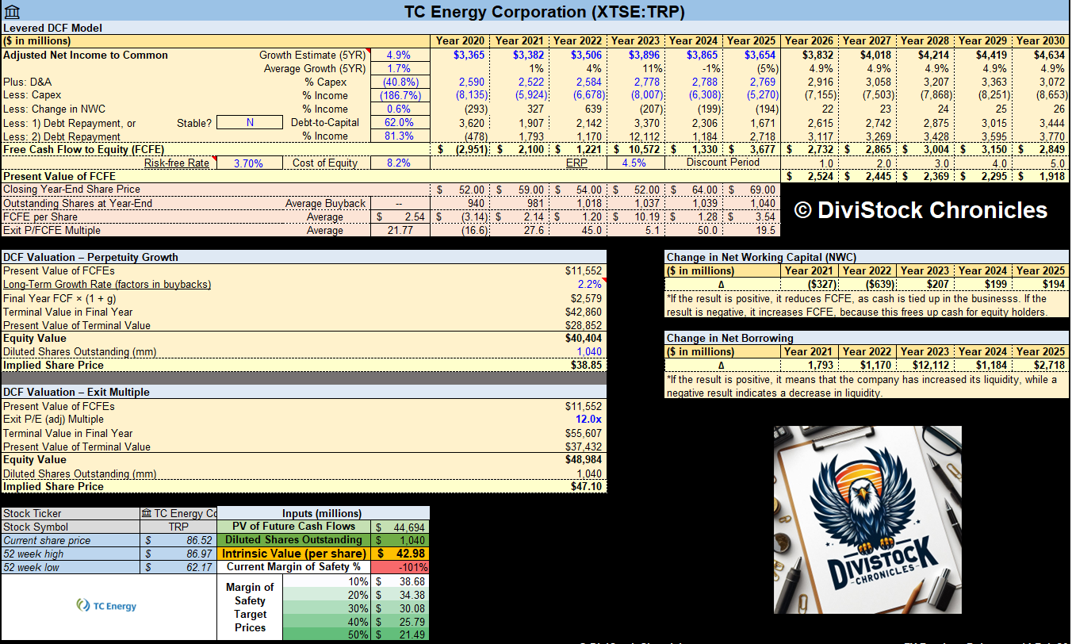Select the Growth Estimate (5YR) 4.9% cell

click(x=399, y=55)
